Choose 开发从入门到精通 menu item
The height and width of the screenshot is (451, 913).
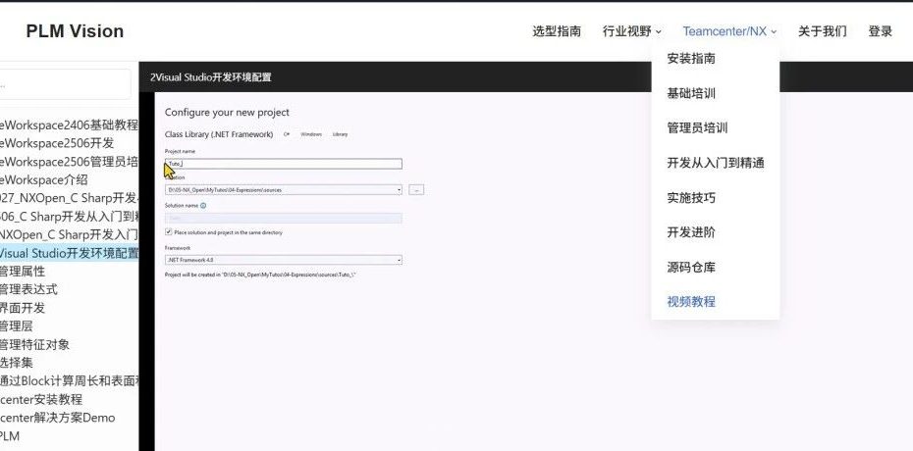point(715,163)
